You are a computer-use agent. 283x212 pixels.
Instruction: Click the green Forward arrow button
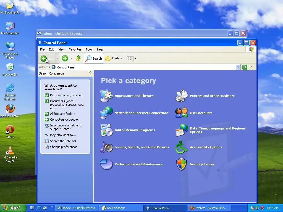tap(65, 58)
